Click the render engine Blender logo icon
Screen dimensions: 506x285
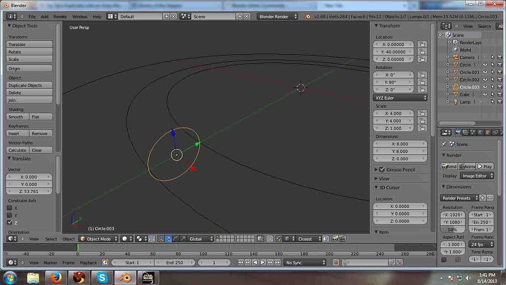coord(307,16)
